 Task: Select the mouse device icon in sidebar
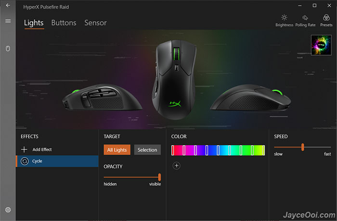8,49
